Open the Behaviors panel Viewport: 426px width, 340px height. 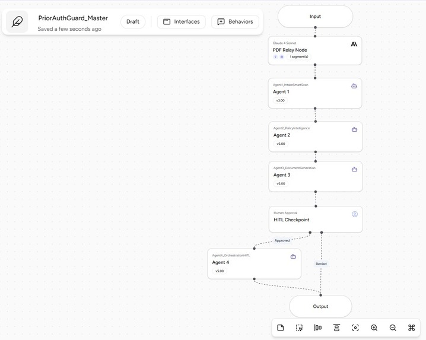click(236, 22)
